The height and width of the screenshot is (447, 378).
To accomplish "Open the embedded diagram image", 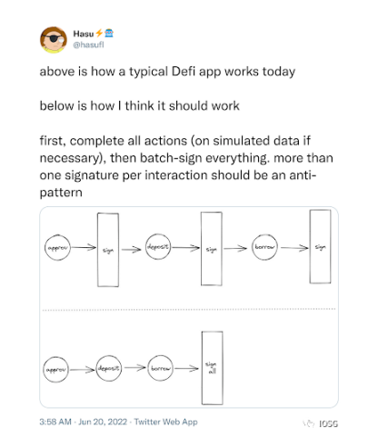I will tap(189, 307).
